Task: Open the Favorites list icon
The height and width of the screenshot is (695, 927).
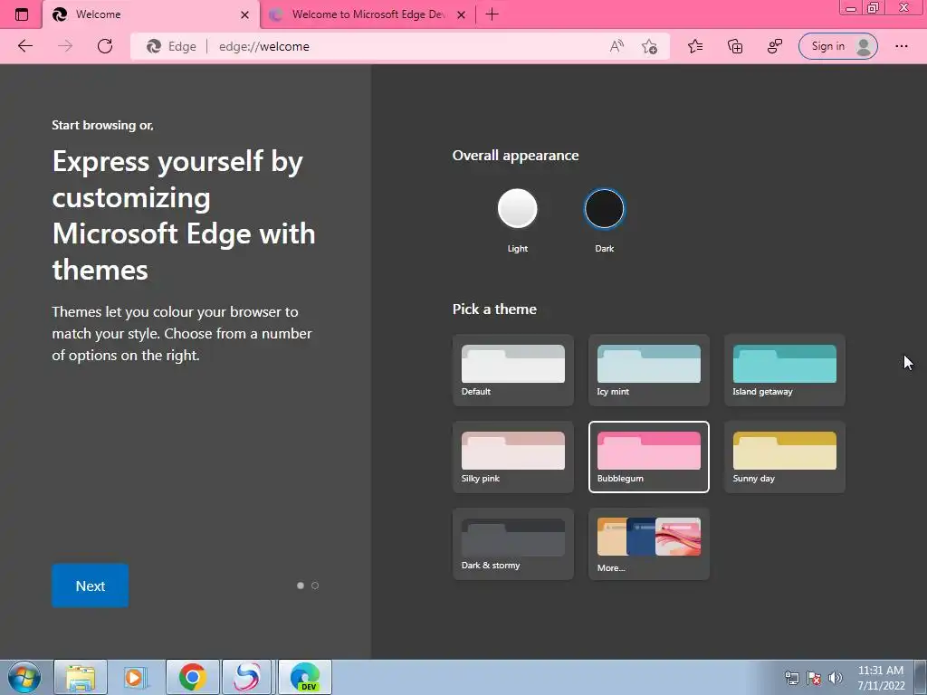Action: click(695, 46)
